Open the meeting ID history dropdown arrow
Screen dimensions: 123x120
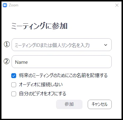[x=106, y=45]
